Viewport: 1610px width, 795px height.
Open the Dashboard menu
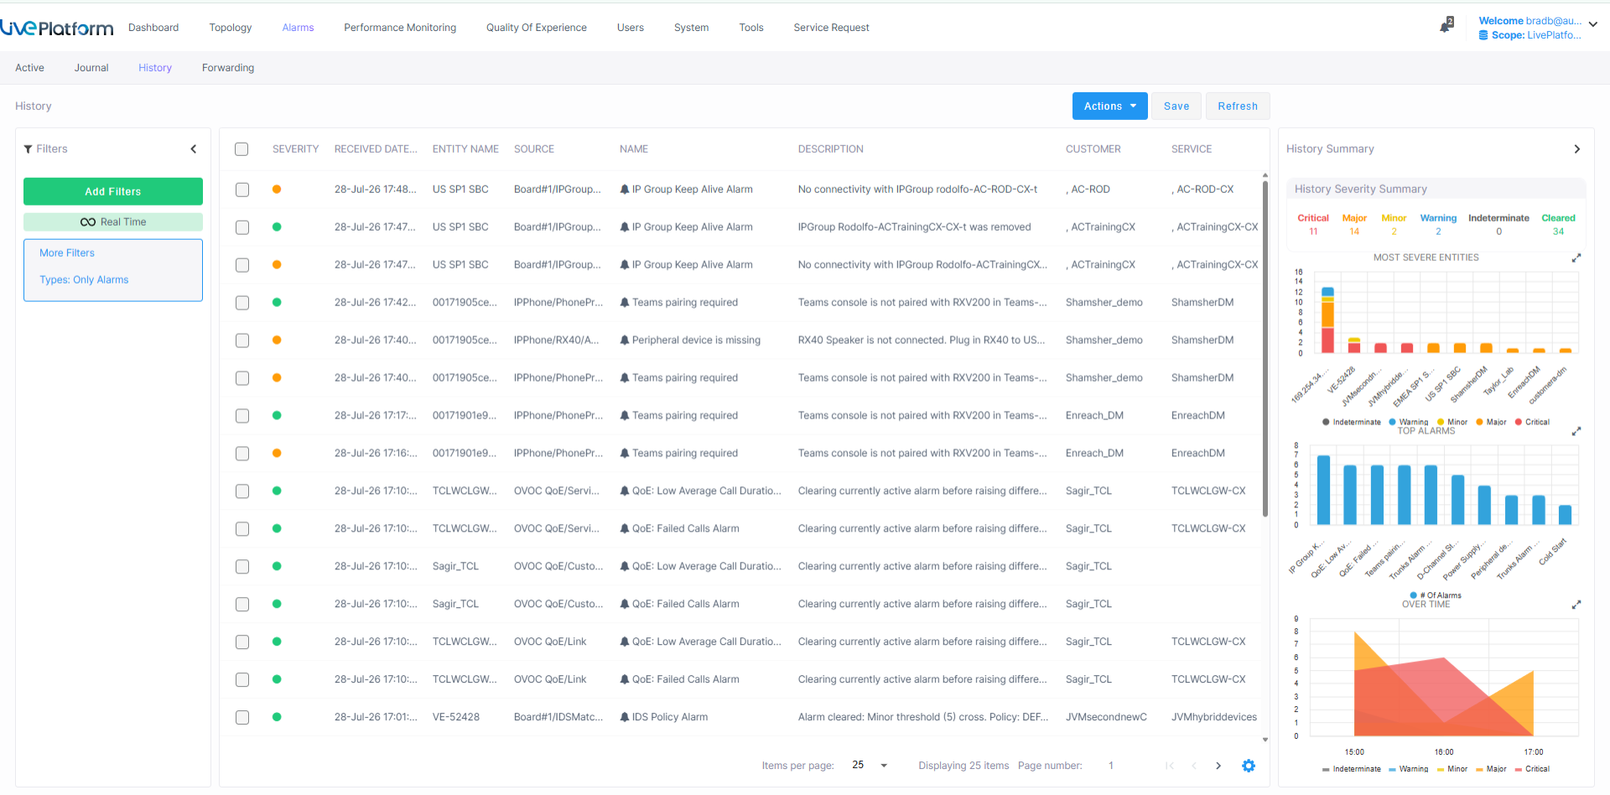pos(153,28)
